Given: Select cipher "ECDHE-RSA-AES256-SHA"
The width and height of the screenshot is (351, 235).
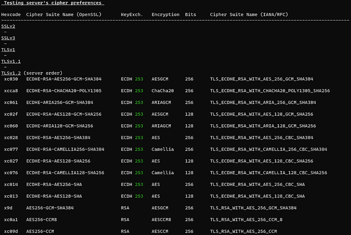Looking at the screenshot, I should click(54, 185).
